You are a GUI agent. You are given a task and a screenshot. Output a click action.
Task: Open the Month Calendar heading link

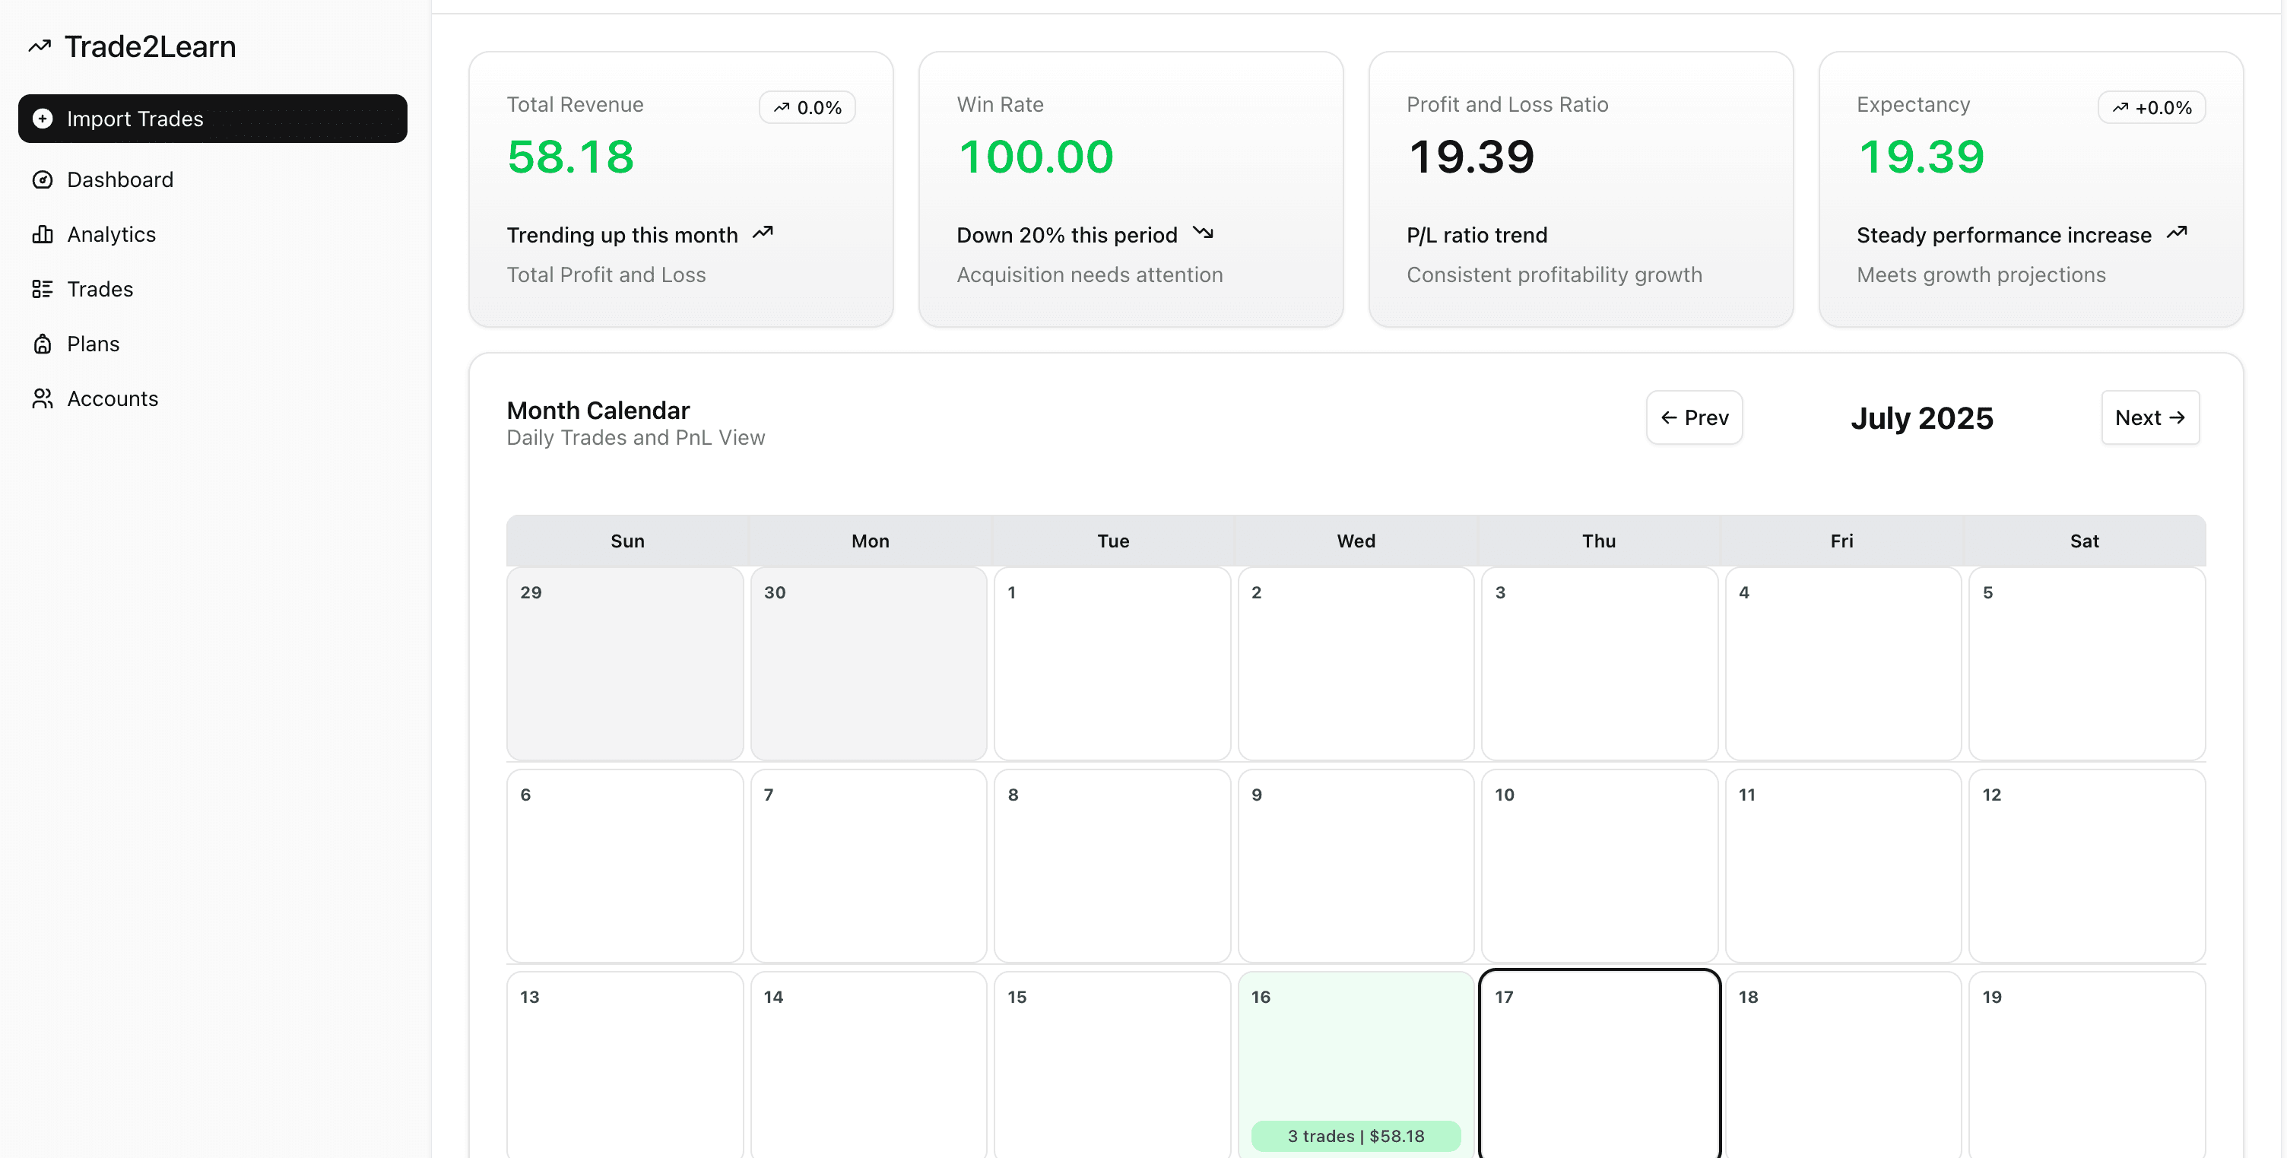(x=598, y=409)
